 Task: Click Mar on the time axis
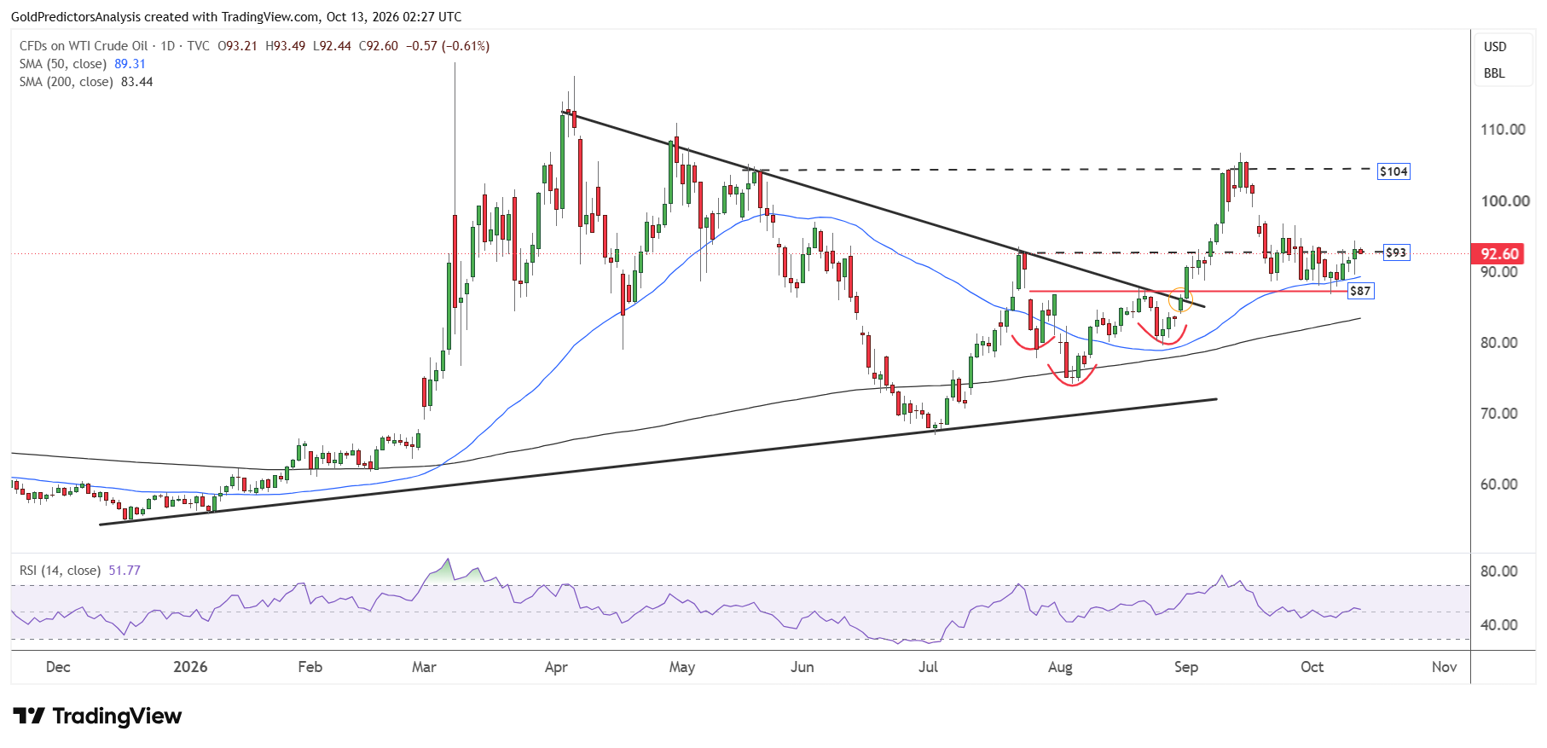(x=424, y=667)
